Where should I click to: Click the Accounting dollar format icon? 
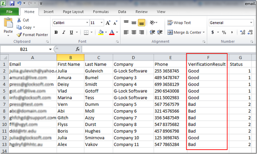pos(213,32)
